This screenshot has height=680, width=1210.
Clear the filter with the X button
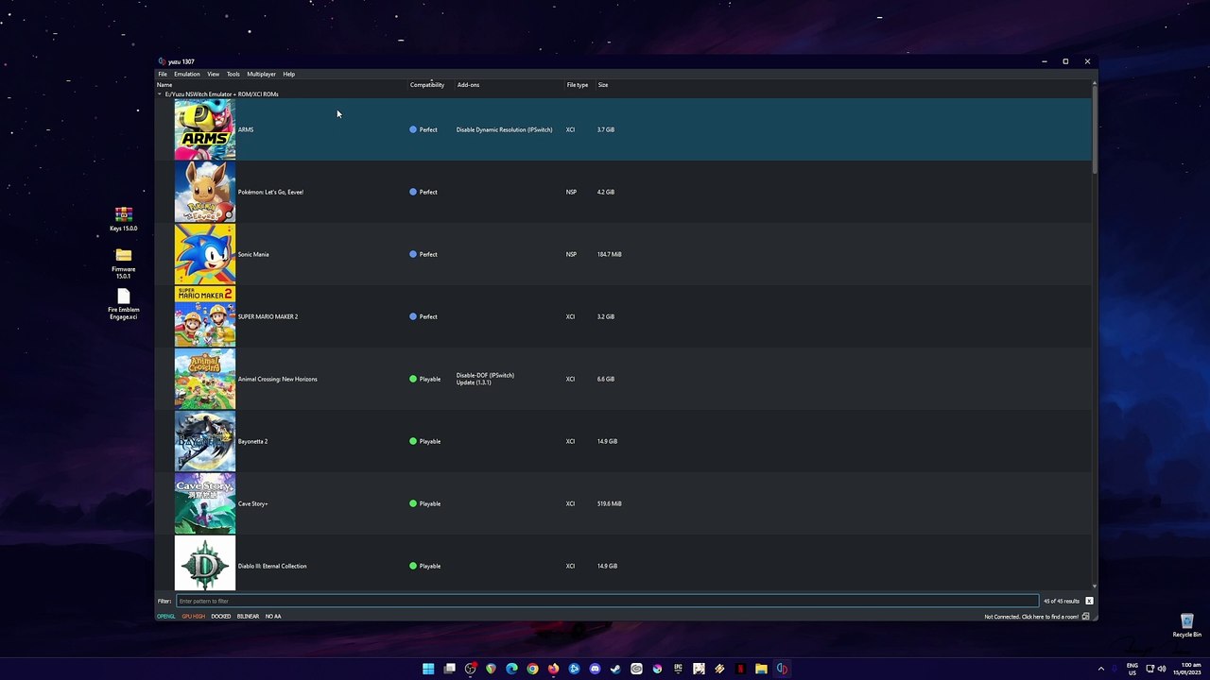(x=1089, y=601)
